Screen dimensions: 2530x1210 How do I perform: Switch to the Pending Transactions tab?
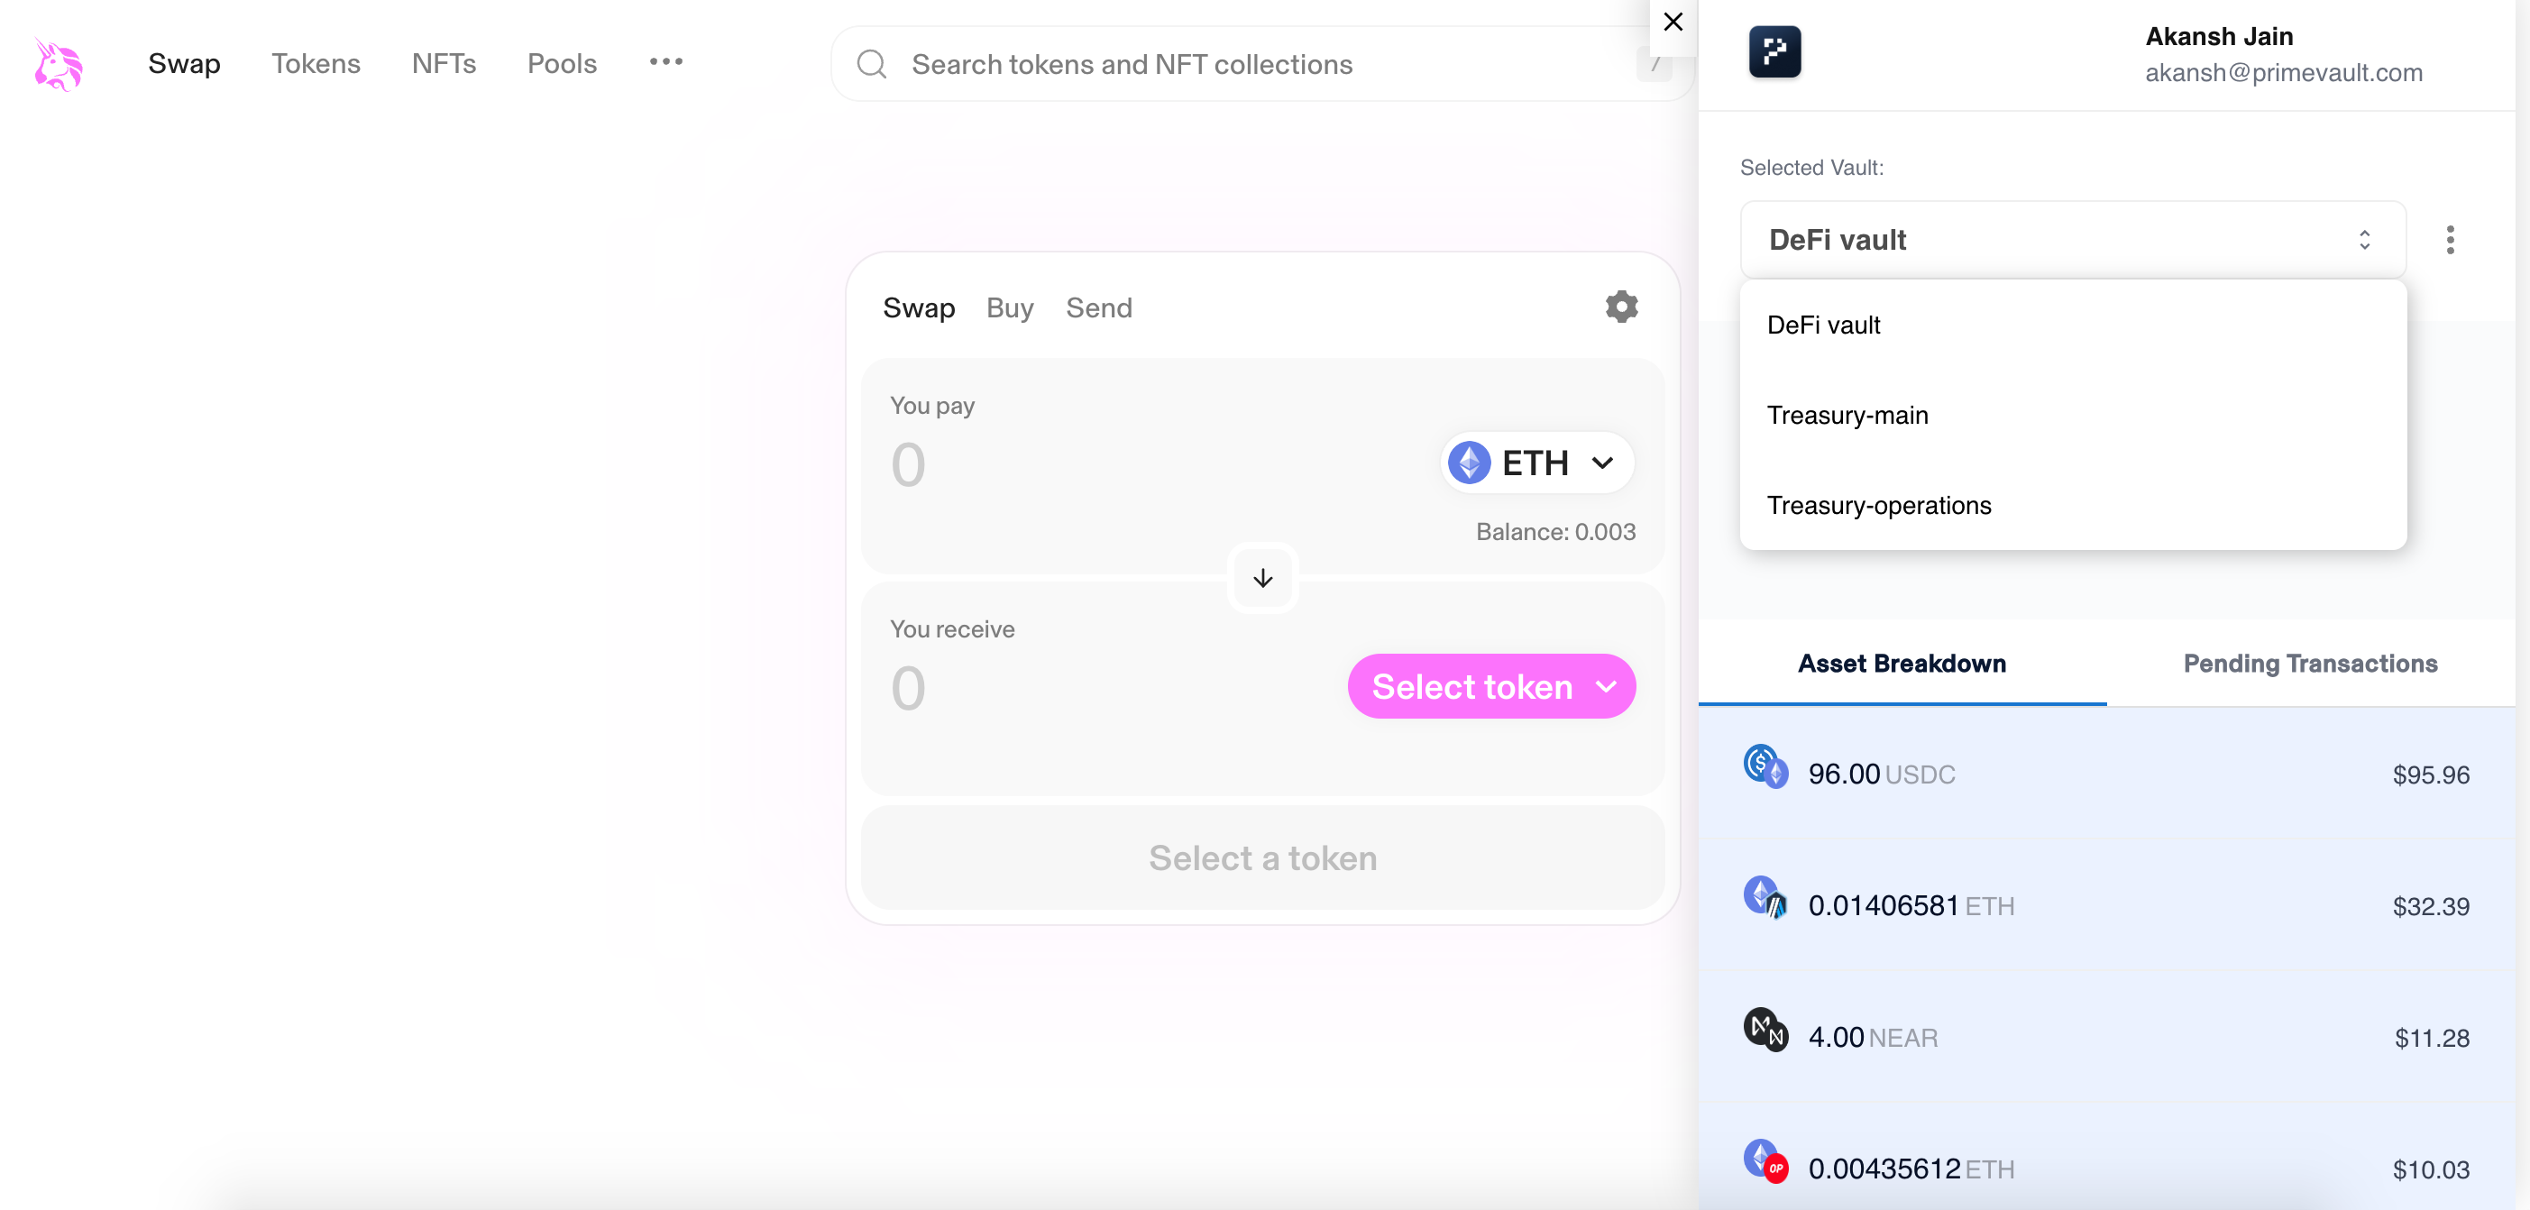2310,664
